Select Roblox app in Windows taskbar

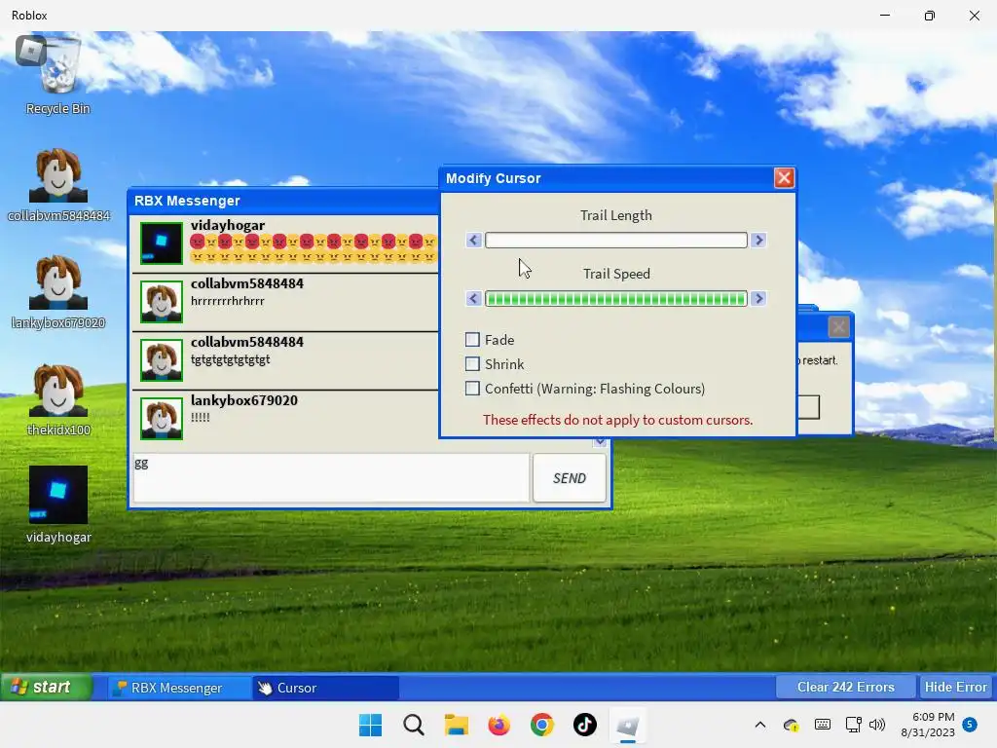[x=628, y=725]
